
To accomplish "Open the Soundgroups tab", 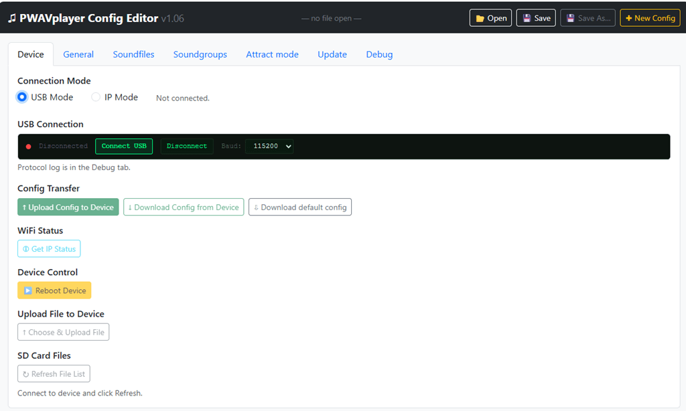I will pos(200,54).
